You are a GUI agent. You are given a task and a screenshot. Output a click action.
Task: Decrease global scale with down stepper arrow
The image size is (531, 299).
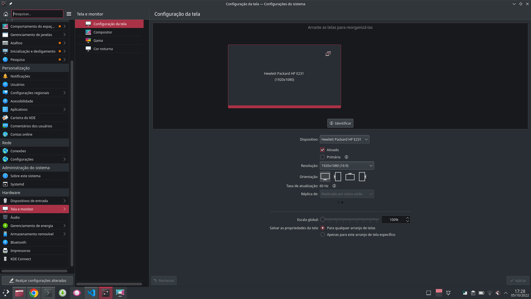pyautogui.click(x=407, y=221)
